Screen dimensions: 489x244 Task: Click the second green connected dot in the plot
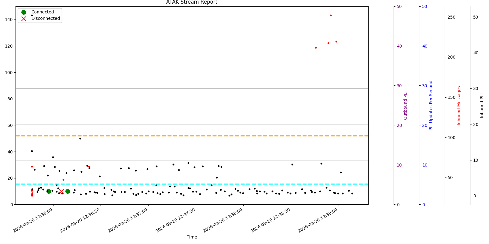point(68,191)
